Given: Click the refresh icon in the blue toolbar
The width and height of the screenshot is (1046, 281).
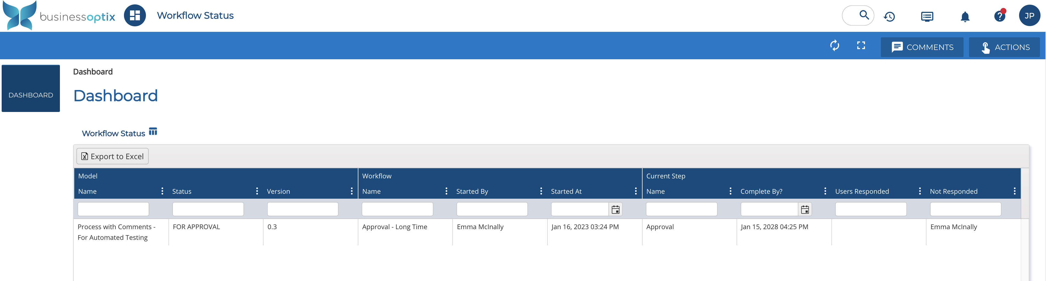Looking at the screenshot, I should click(x=834, y=45).
